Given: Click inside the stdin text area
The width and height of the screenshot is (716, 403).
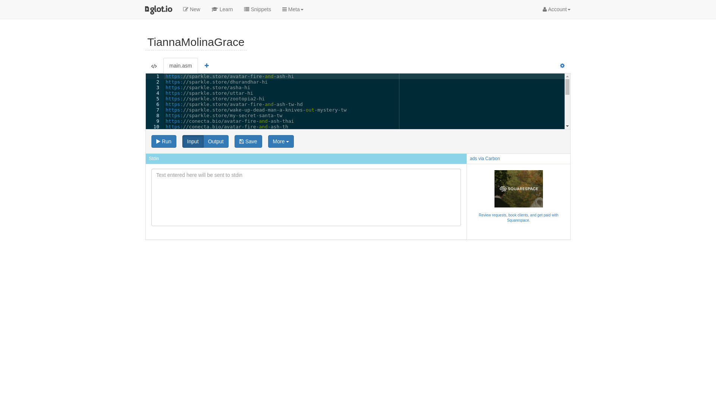Looking at the screenshot, I should [x=306, y=197].
